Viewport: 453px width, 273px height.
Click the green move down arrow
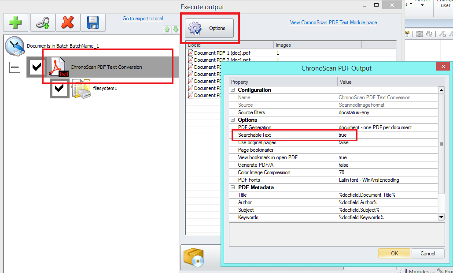tap(176, 30)
